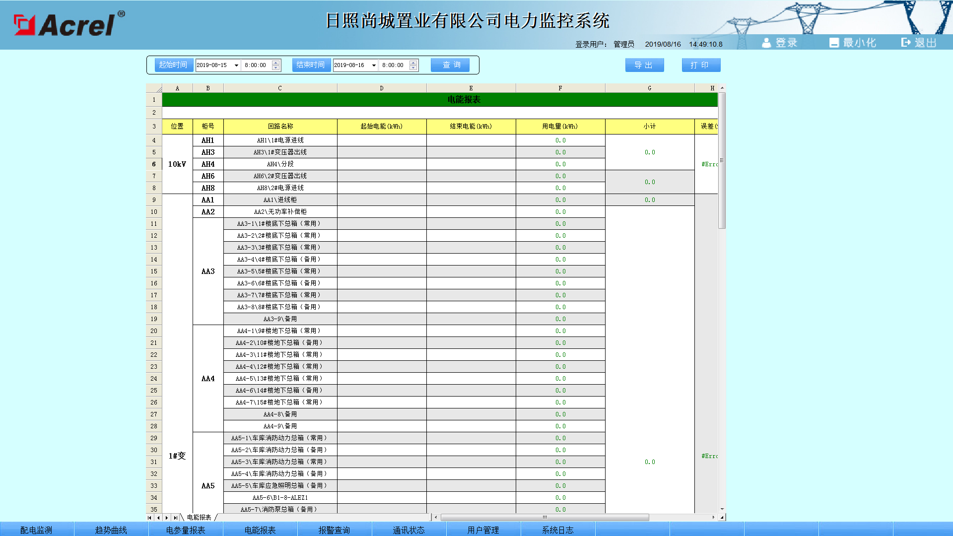This screenshot has width=953, height=536.
Task: Click cell AA2\无功率补偿柜
Action: click(x=280, y=212)
